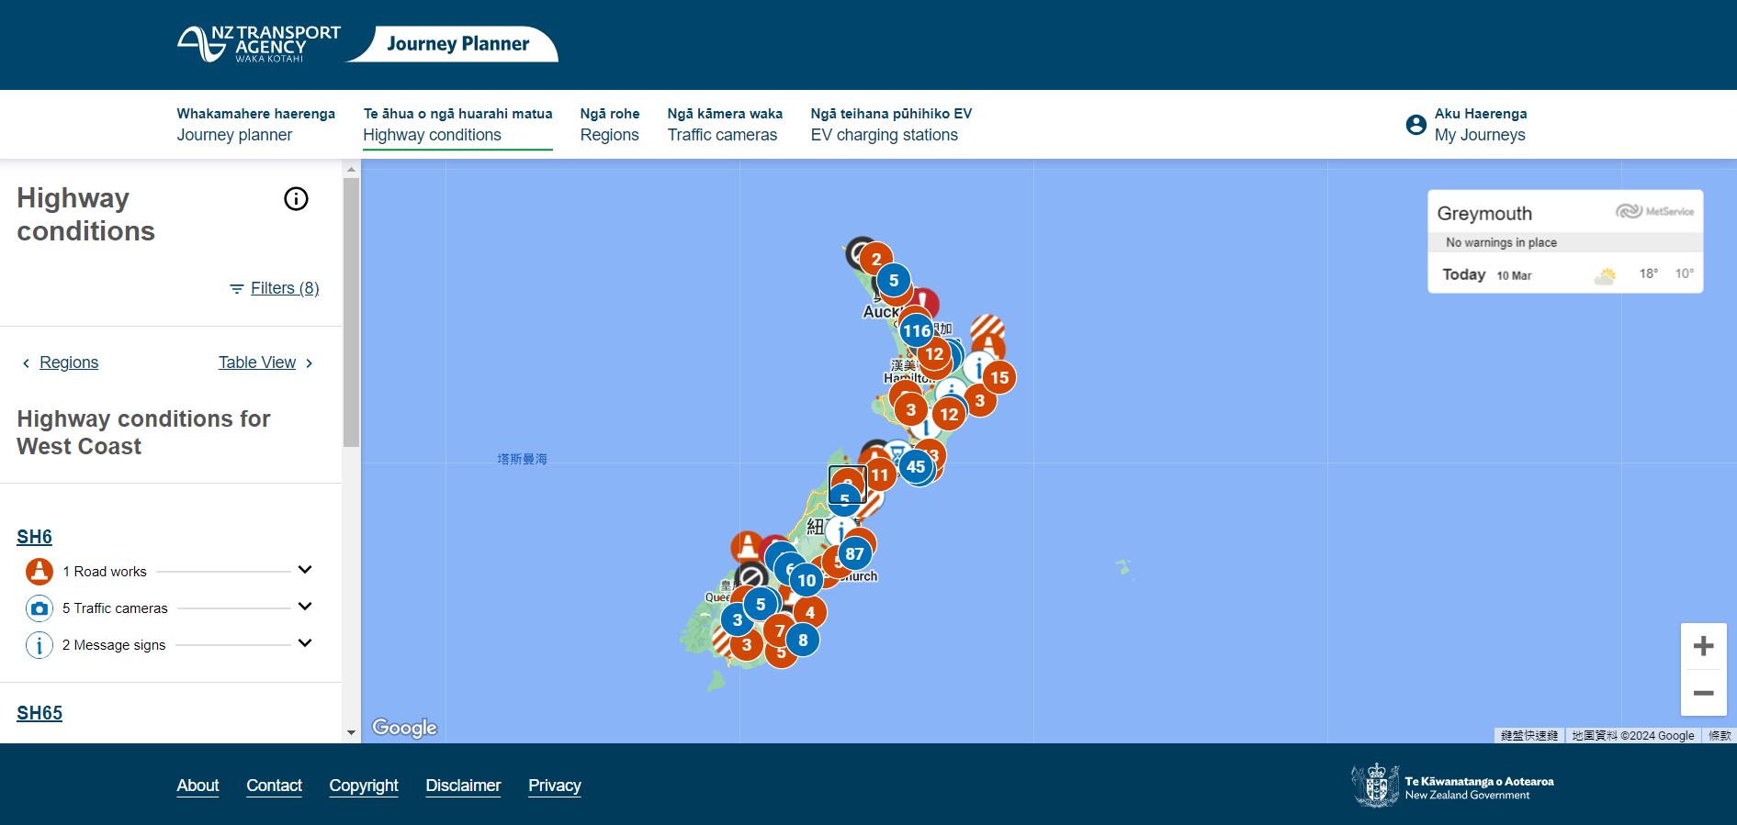Click the Highway conditions info icon
The height and width of the screenshot is (825, 1737).
(x=296, y=199)
